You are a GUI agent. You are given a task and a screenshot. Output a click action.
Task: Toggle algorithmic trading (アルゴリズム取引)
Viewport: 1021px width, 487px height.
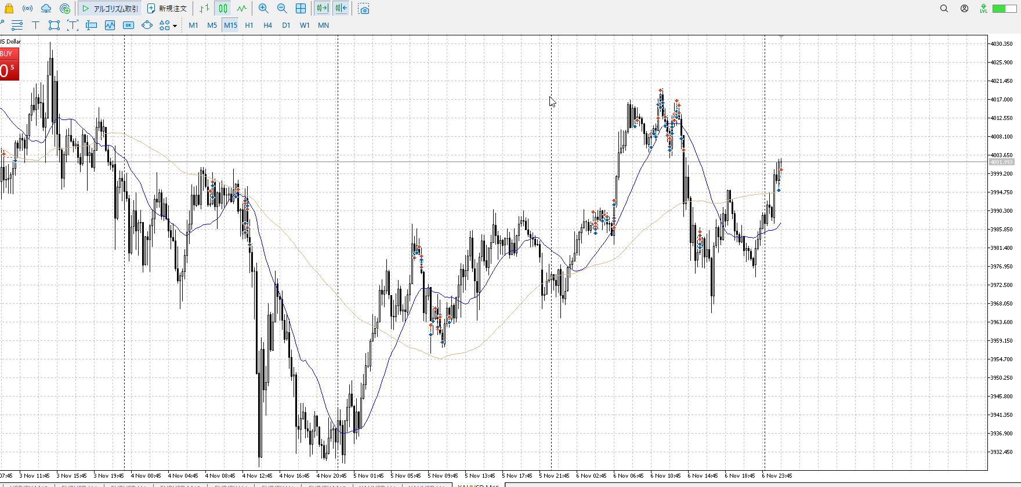[110, 9]
